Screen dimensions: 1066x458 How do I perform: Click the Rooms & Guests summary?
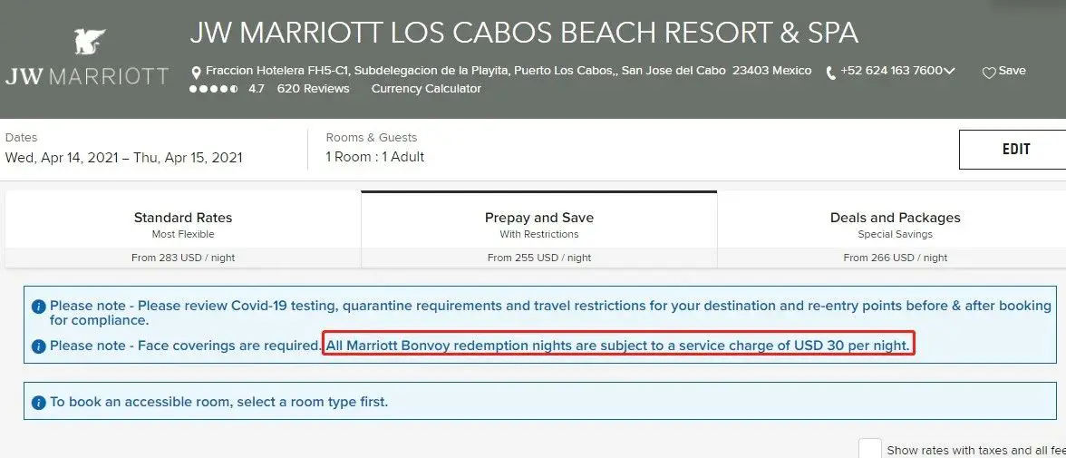(x=375, y=157)
